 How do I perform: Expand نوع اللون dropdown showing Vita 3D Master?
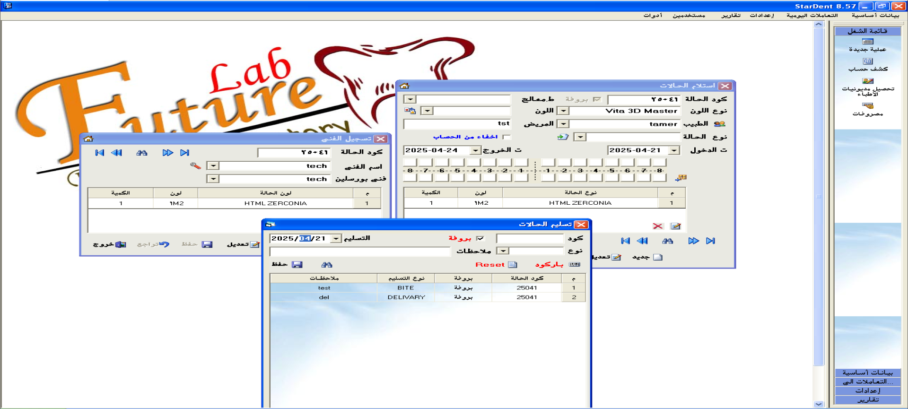(563, 111)
